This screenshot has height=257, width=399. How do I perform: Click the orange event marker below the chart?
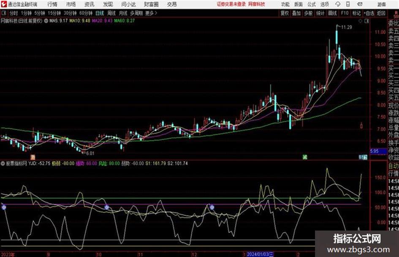point(33,157)
